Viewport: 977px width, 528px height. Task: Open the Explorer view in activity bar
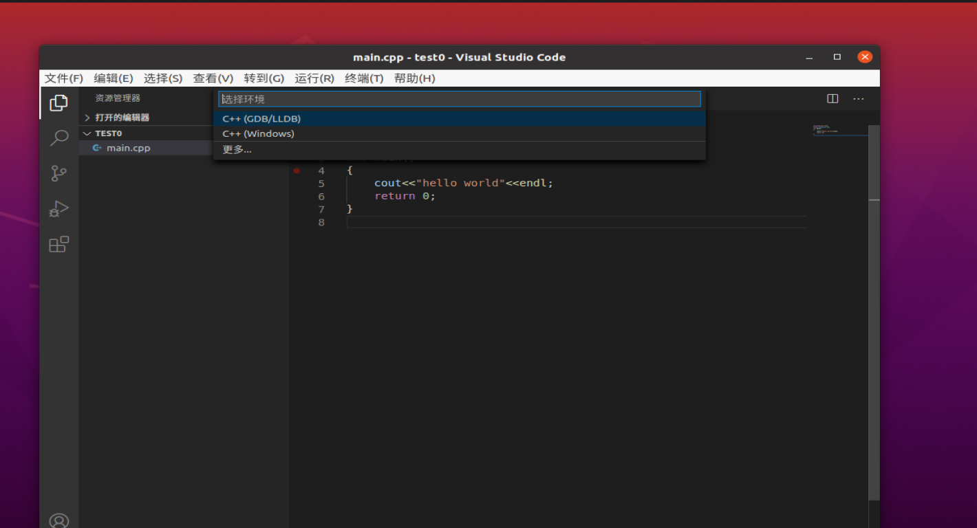[x=59, y=103]
